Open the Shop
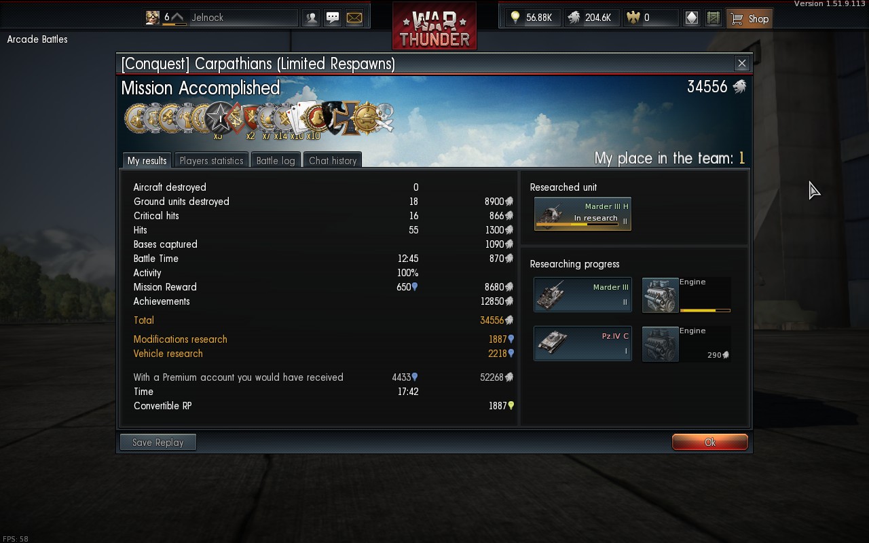This screenshot has width=869, height=543. pos(750,18)
